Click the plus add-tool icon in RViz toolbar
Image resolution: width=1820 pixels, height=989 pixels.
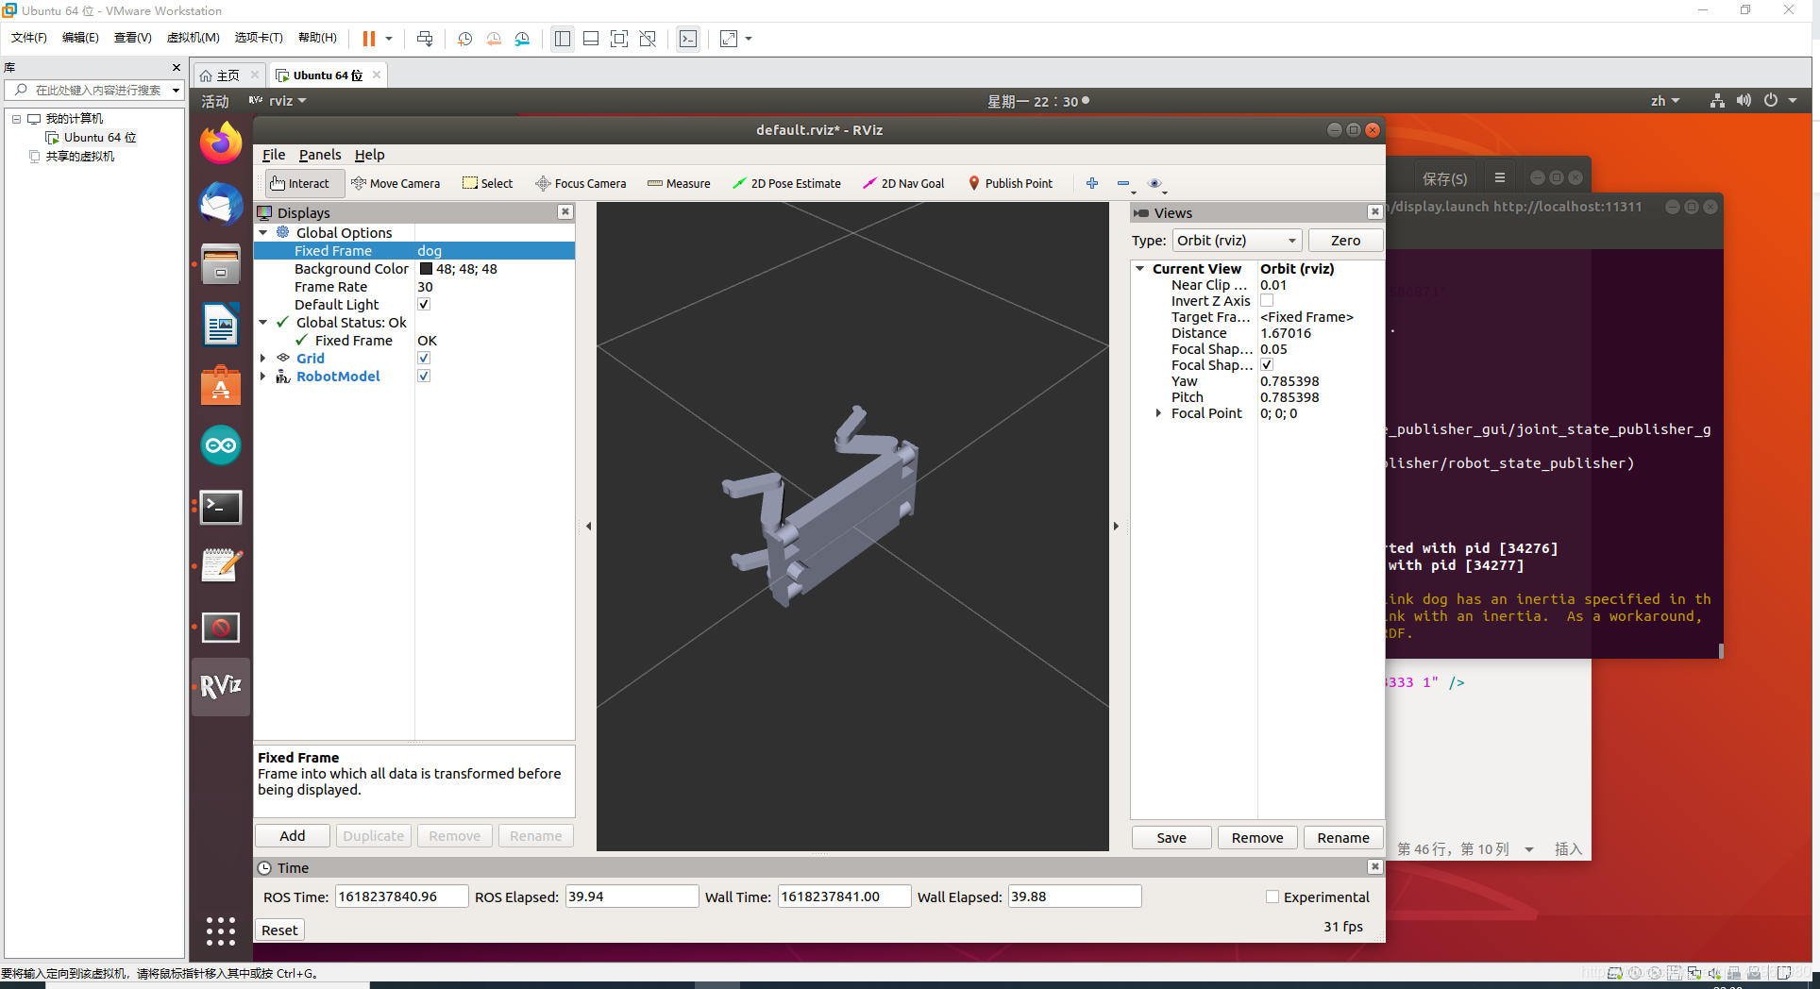1092,183
